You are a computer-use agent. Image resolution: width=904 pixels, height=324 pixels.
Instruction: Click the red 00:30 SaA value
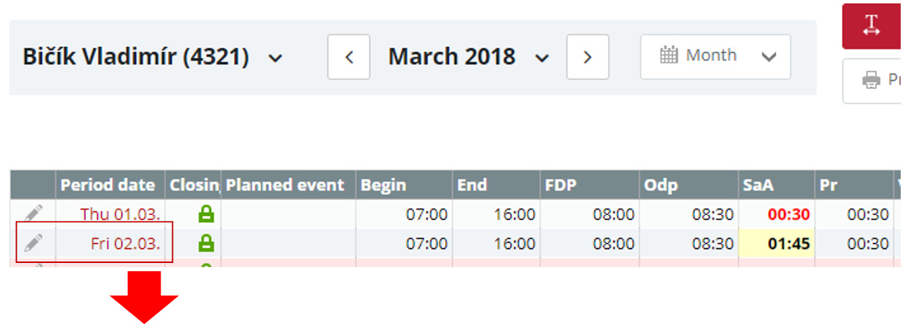point(789,214)
